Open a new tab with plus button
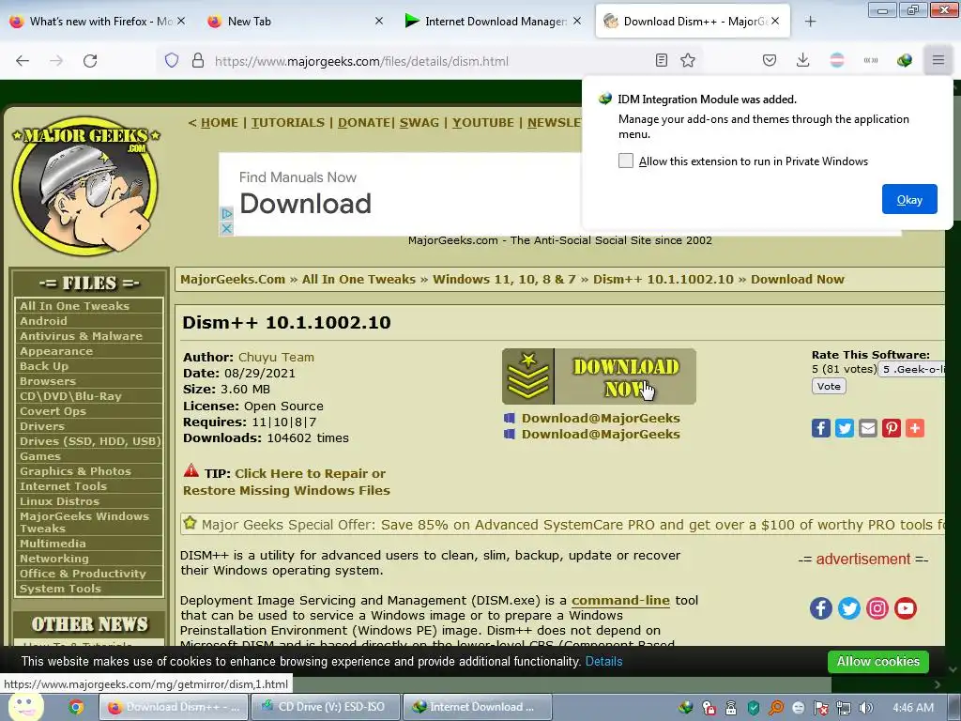The height and width of the screenshot is (721, 961). pyautogui.click(x=810, y=22)
